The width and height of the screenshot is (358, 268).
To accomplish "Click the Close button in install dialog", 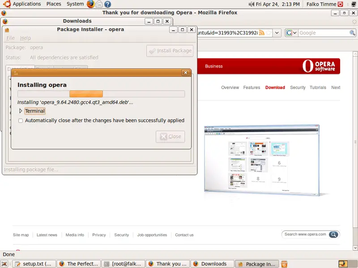I will coord(170,137).
